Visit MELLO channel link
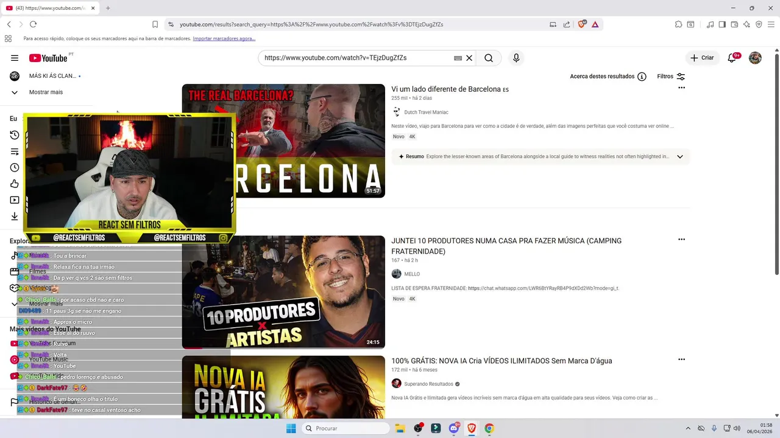 point(412,274)
